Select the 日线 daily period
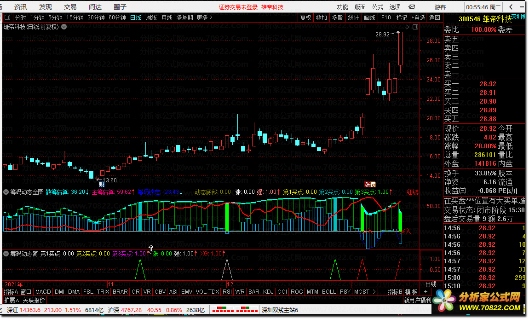The image size is (529, 319). [136, 17]
